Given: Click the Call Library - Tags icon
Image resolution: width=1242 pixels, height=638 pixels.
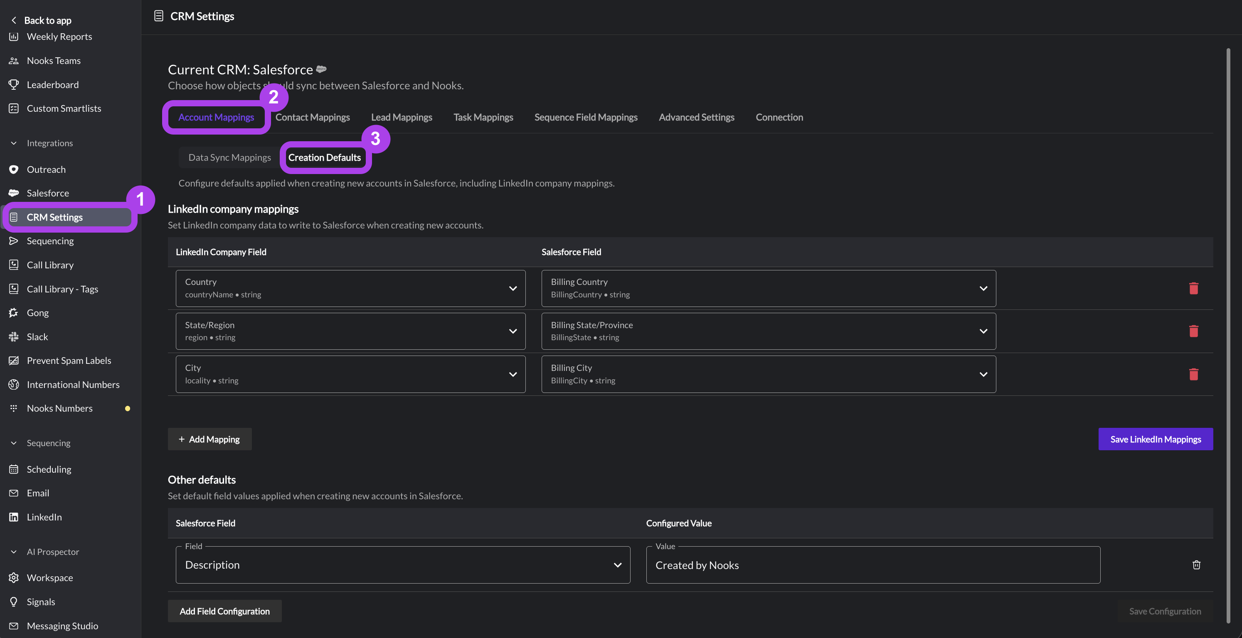Looking at the screenshot, I should pyautogui.click(x=13, y=289).
